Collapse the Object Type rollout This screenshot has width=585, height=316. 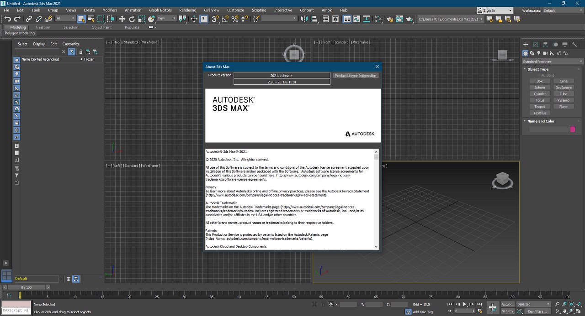click(537, 69)
